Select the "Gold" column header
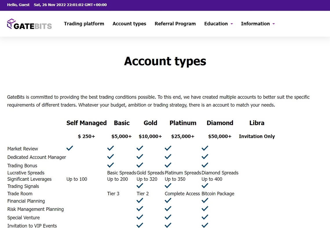This screenshot has width=330, height=228. (x=150, y=123)
